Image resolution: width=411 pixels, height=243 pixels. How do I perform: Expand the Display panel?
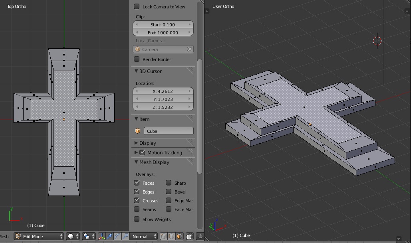pos(147,143)
